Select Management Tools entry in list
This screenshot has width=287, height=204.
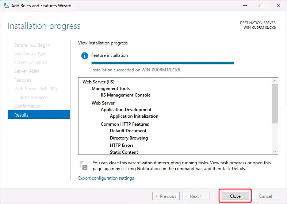(111, 89)
